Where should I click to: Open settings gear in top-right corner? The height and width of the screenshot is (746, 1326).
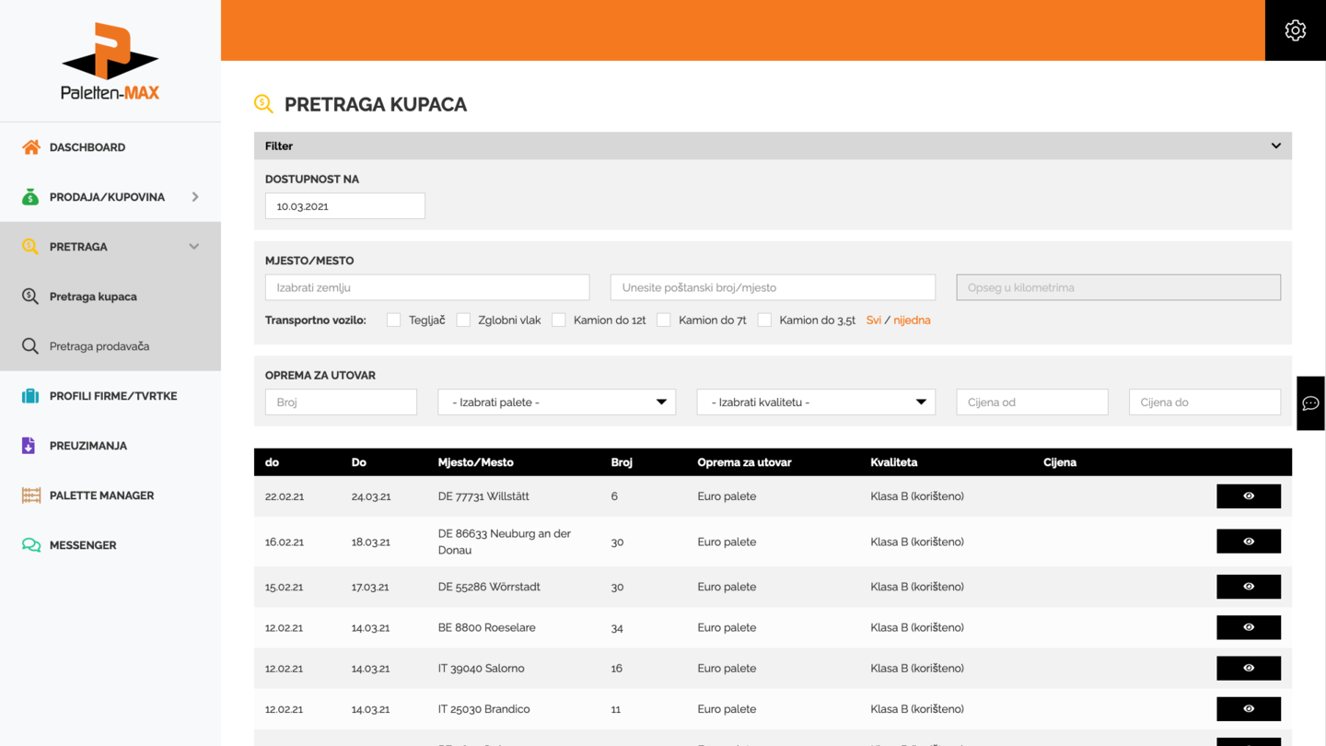(1295, 30)
